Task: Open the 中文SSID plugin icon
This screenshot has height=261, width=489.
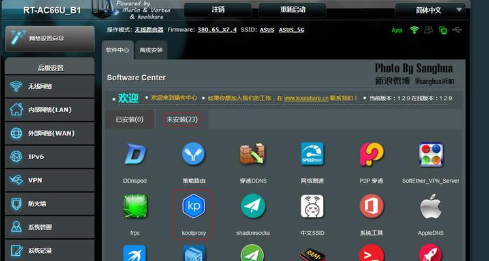Action: [312, 206]
